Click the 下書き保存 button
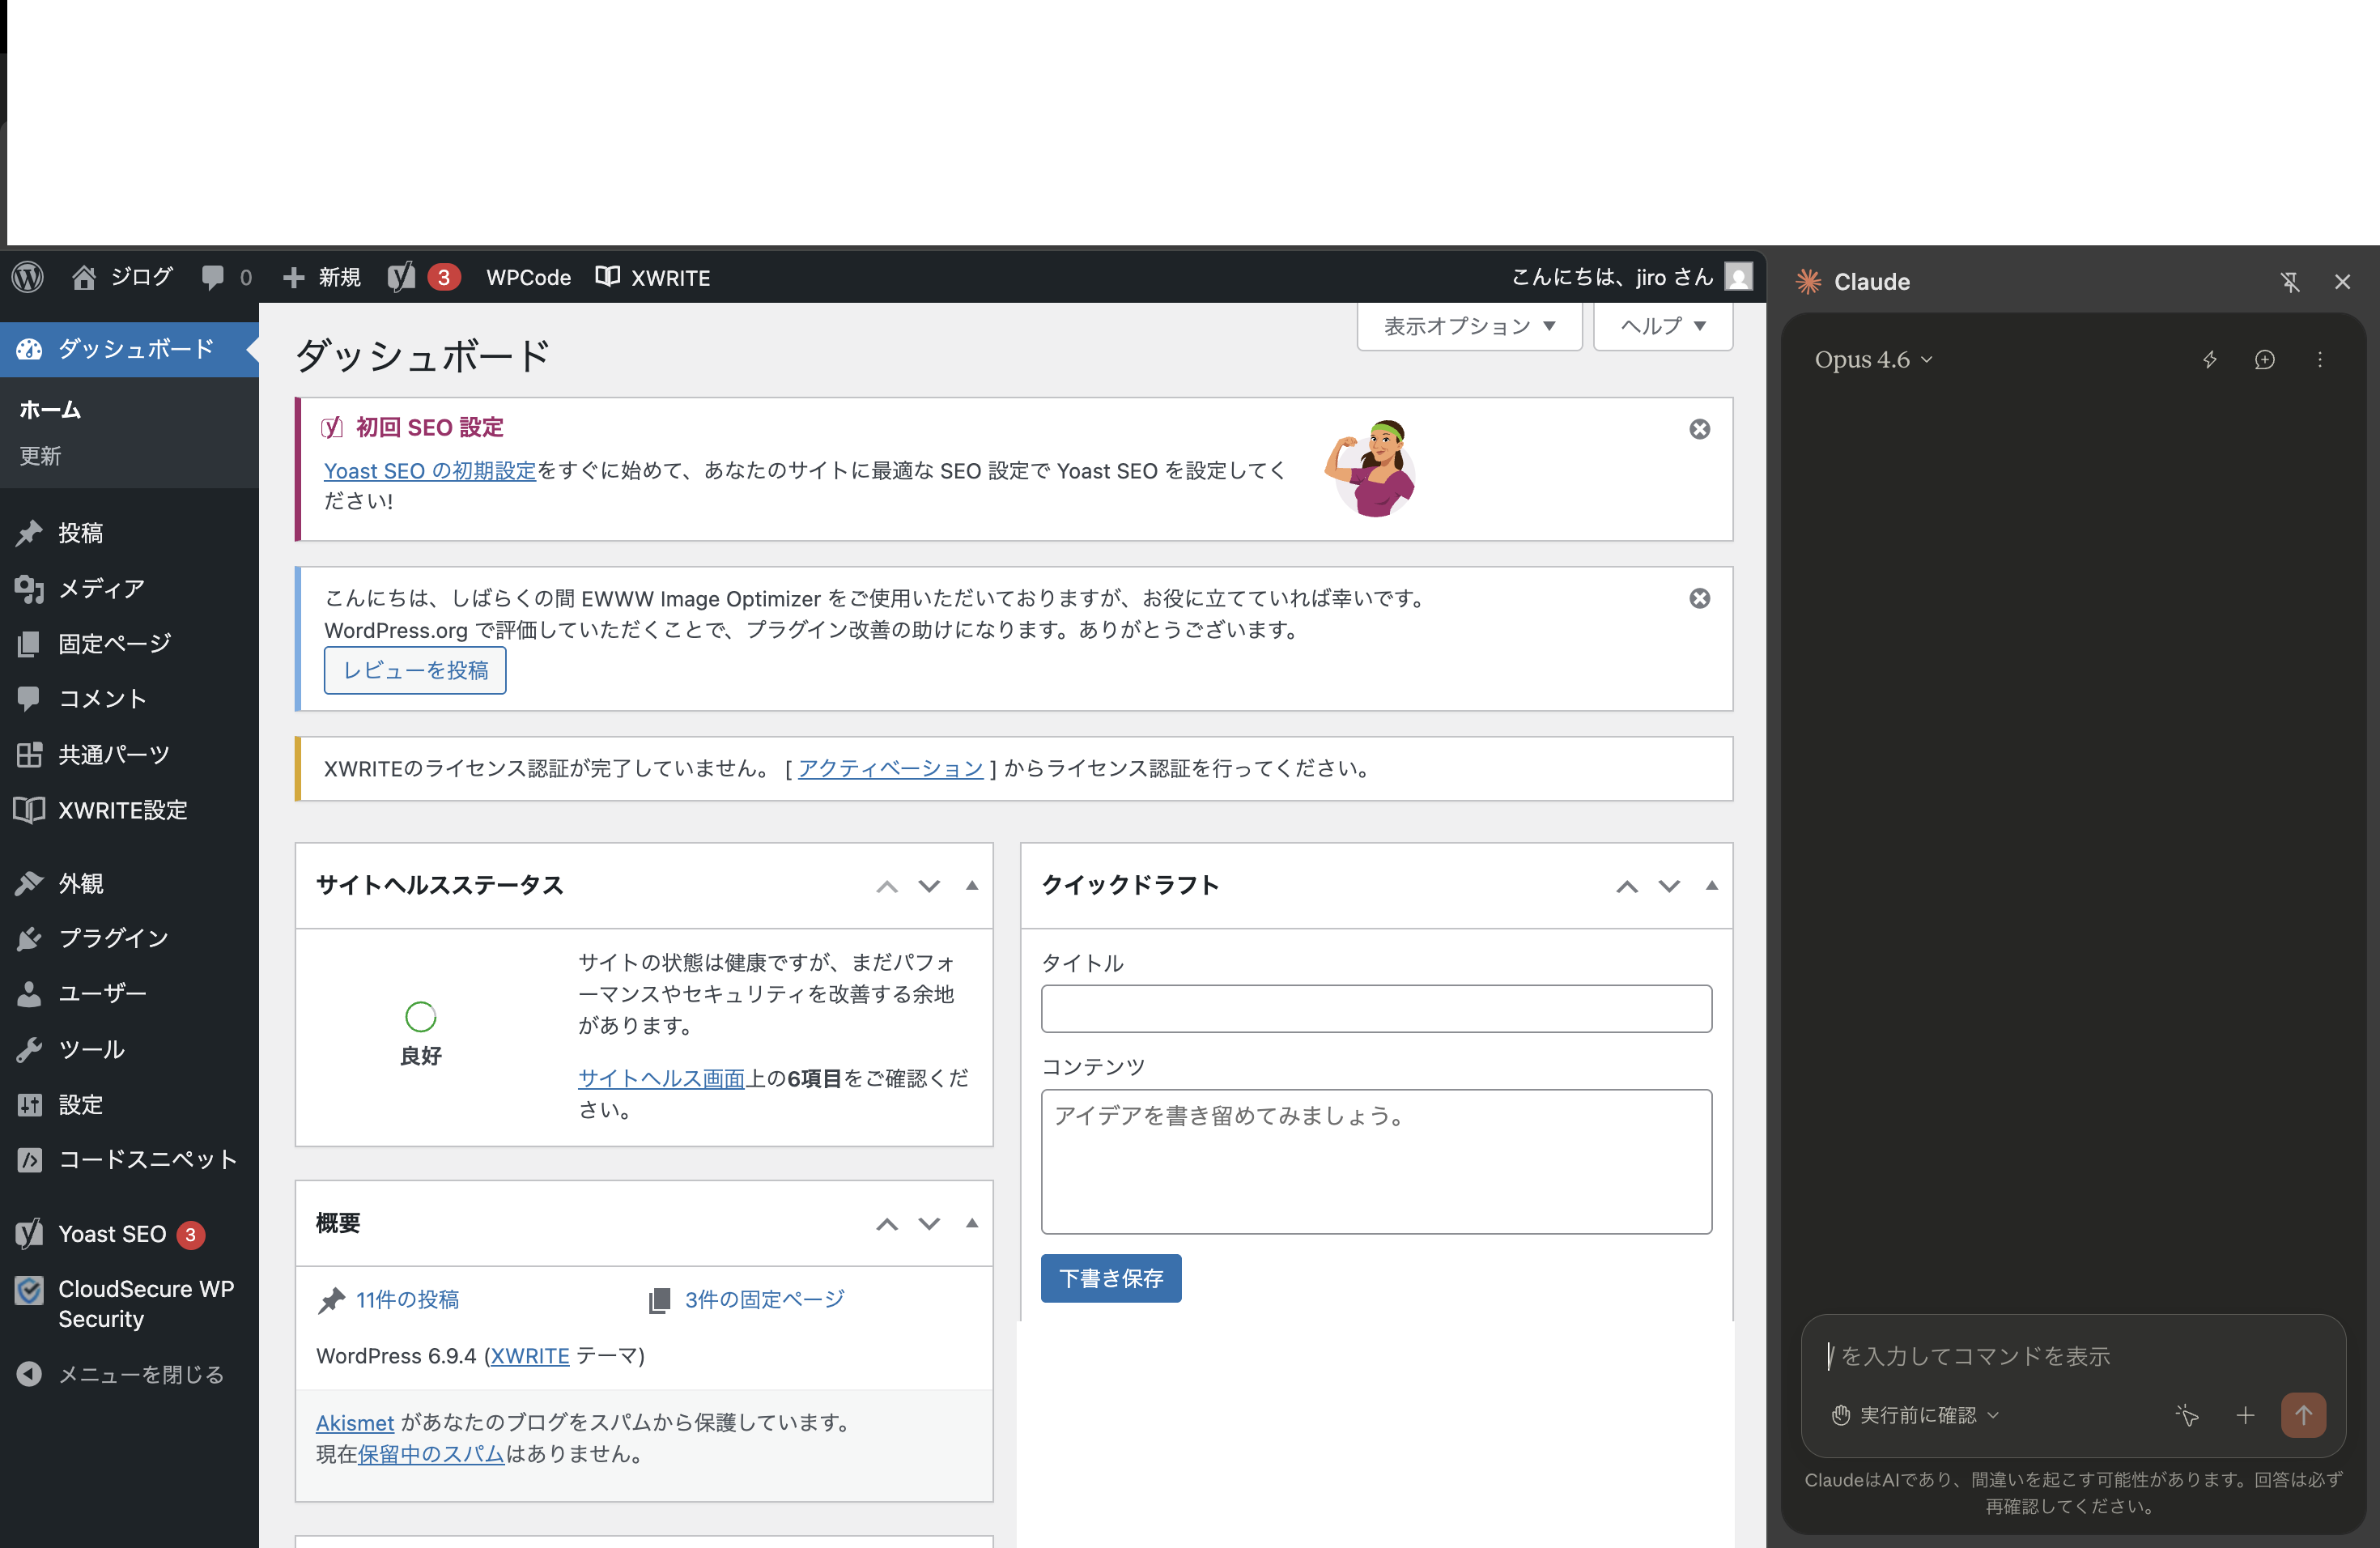Viewport: 2380px width, 1548px height. (x=1110, y=1278)
